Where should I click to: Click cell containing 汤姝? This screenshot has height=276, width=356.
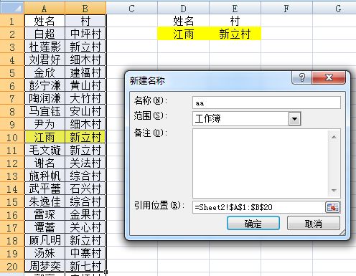(x=44, y=253)
